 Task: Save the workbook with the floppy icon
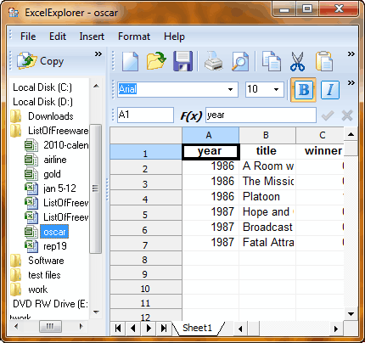click(x=182, y=61)
